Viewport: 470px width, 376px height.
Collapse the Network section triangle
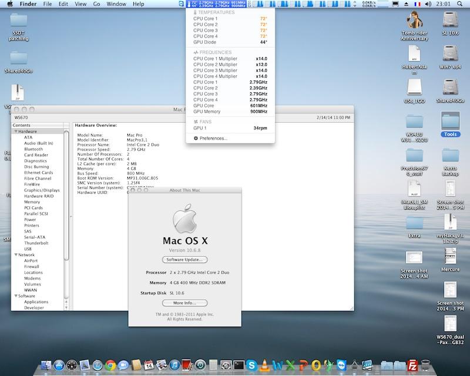(16, 255)
